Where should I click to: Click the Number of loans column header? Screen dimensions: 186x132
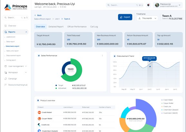(x=105, y=107)
